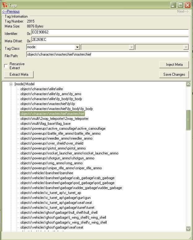Select sniper_rifle_ammo tree entry
The width and height of the screenshot is (193, 240).
[x=61, y=168]
